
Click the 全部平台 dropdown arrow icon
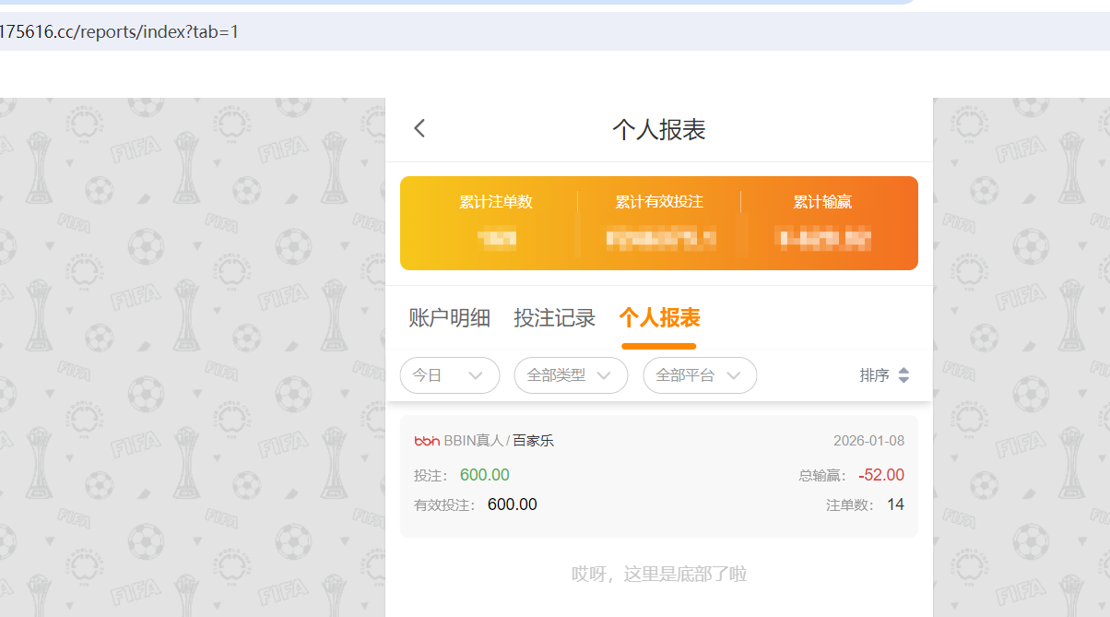coord(735,375)
